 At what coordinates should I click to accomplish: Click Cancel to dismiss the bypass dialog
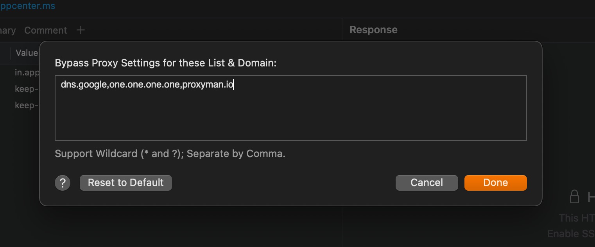click(x=427, y=183)
